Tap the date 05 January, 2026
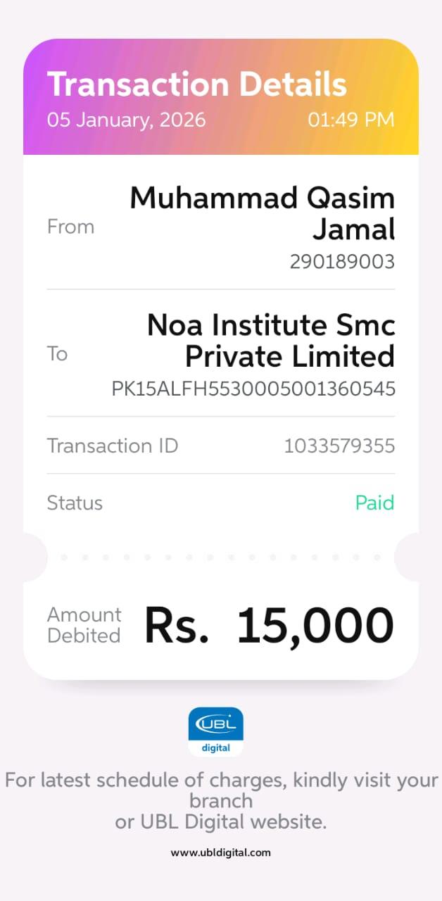 coord(127,120)
